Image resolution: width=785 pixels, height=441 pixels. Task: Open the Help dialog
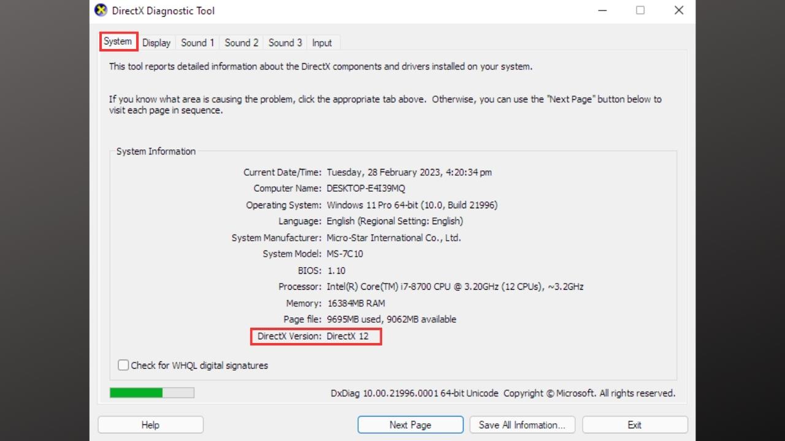coord(150,424)
